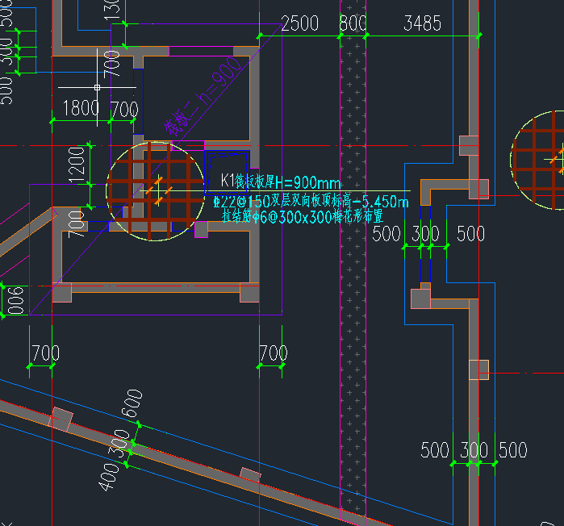Click the "K1筏板板厚H=900mm" annotation
The image size is (564, 526).
tap(281, 182)
